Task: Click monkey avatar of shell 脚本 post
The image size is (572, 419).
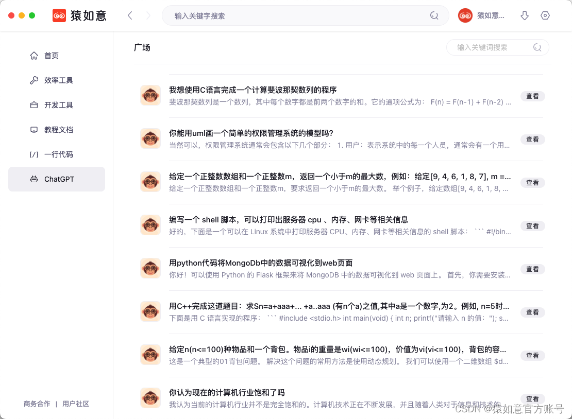Action: coord(150,225)
